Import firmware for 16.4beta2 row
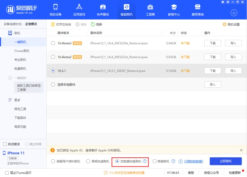The height and width of the screenshot is (177, 247). pos(233,57)
